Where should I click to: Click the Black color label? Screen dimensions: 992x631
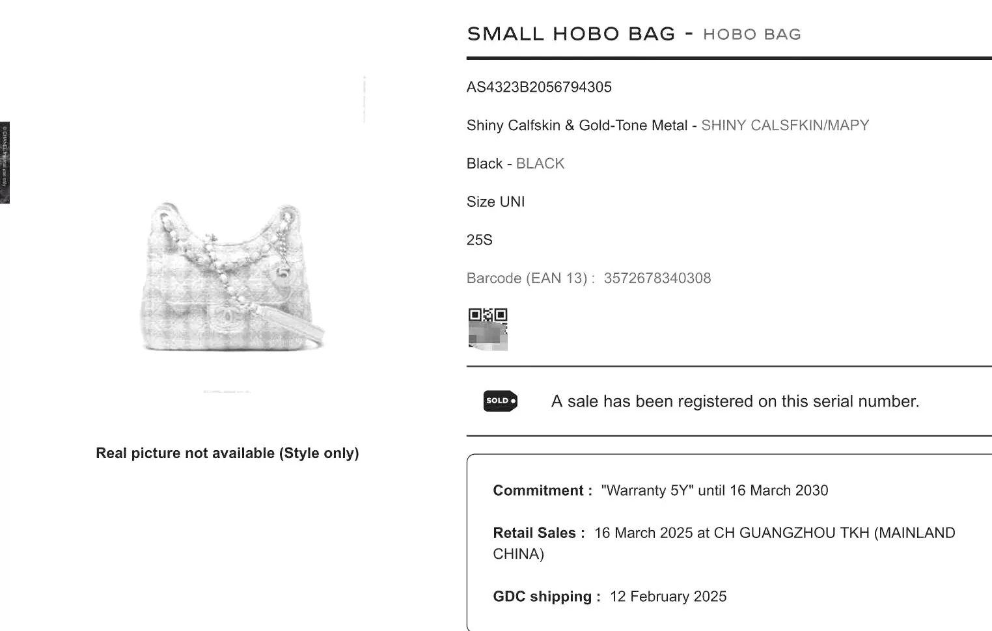[x=484, y=164]
